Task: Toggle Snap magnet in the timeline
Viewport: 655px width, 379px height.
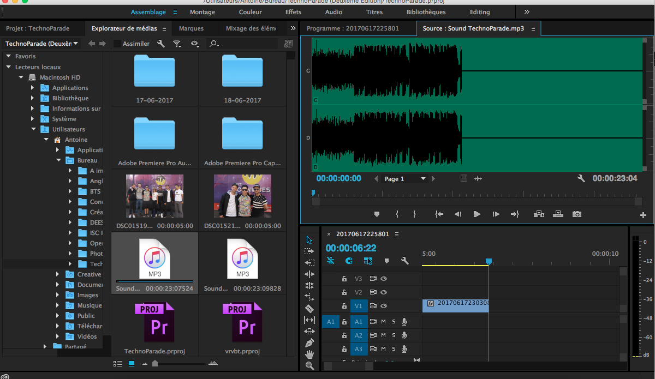Action: 349,261
